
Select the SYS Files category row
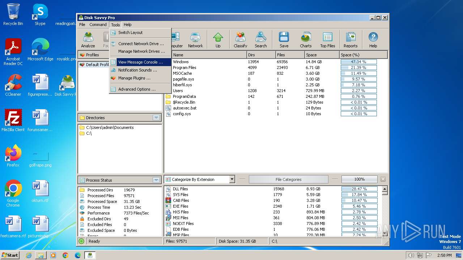[273, 195]
